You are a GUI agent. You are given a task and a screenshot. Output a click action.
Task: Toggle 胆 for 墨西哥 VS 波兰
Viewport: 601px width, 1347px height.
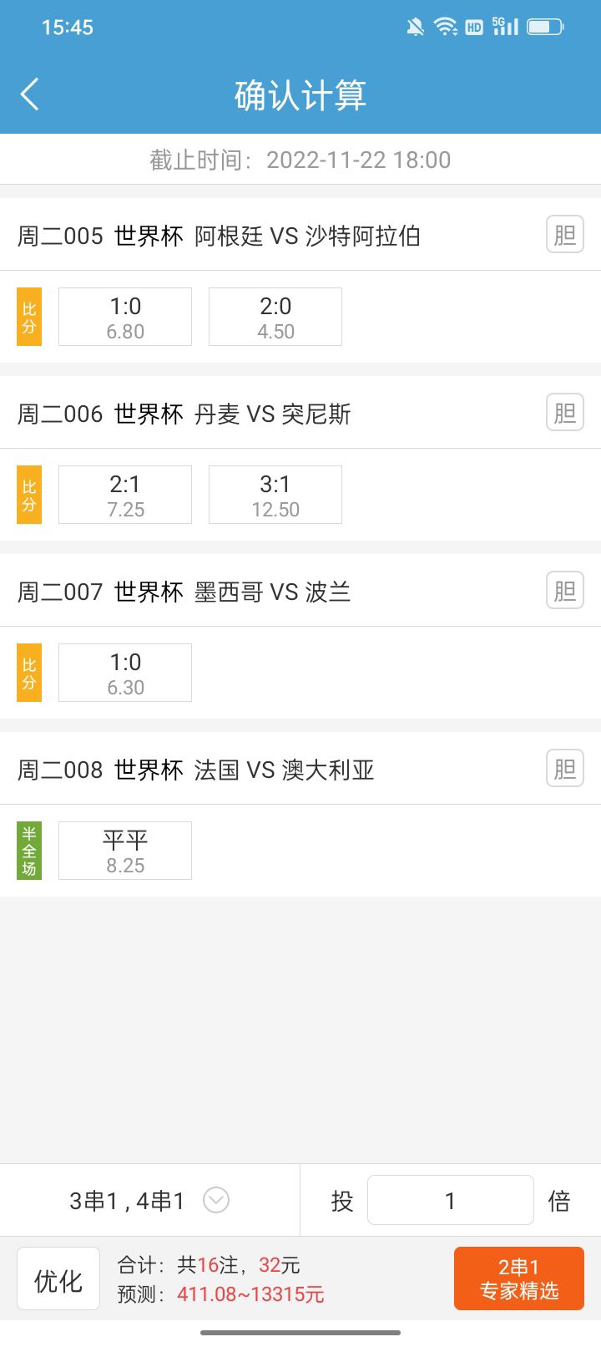565,591
